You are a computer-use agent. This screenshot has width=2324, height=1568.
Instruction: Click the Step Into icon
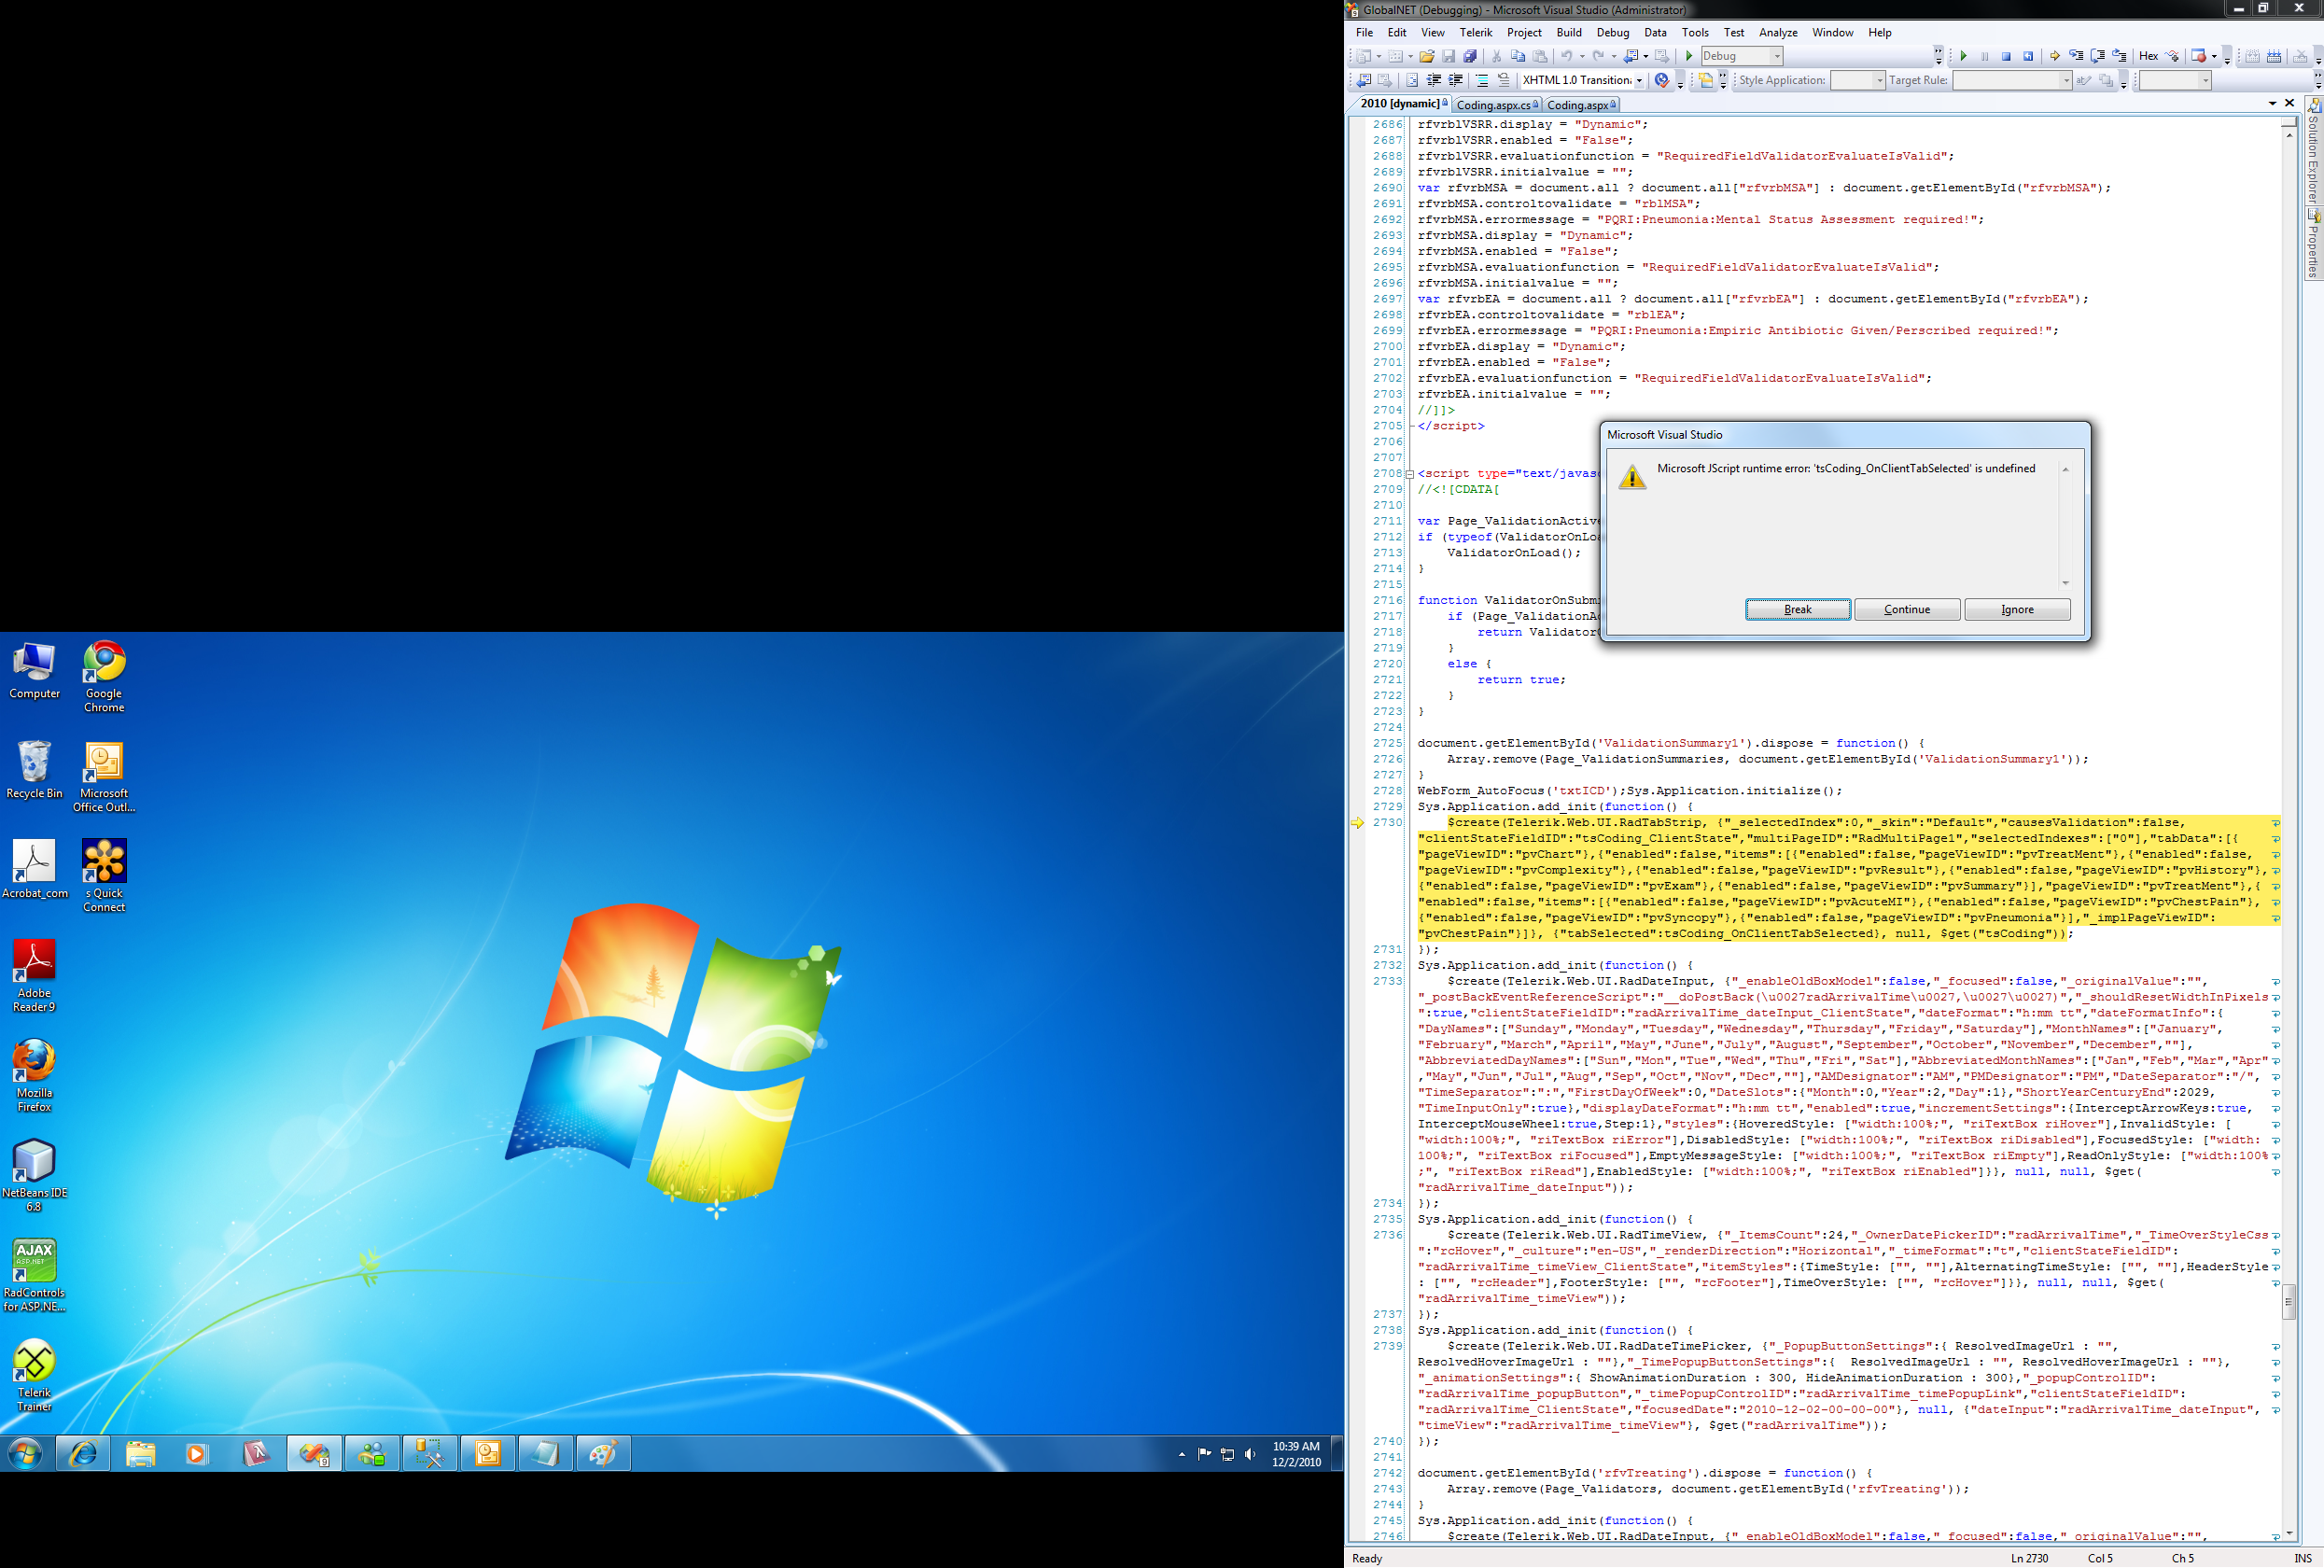tap(2076, 57)
